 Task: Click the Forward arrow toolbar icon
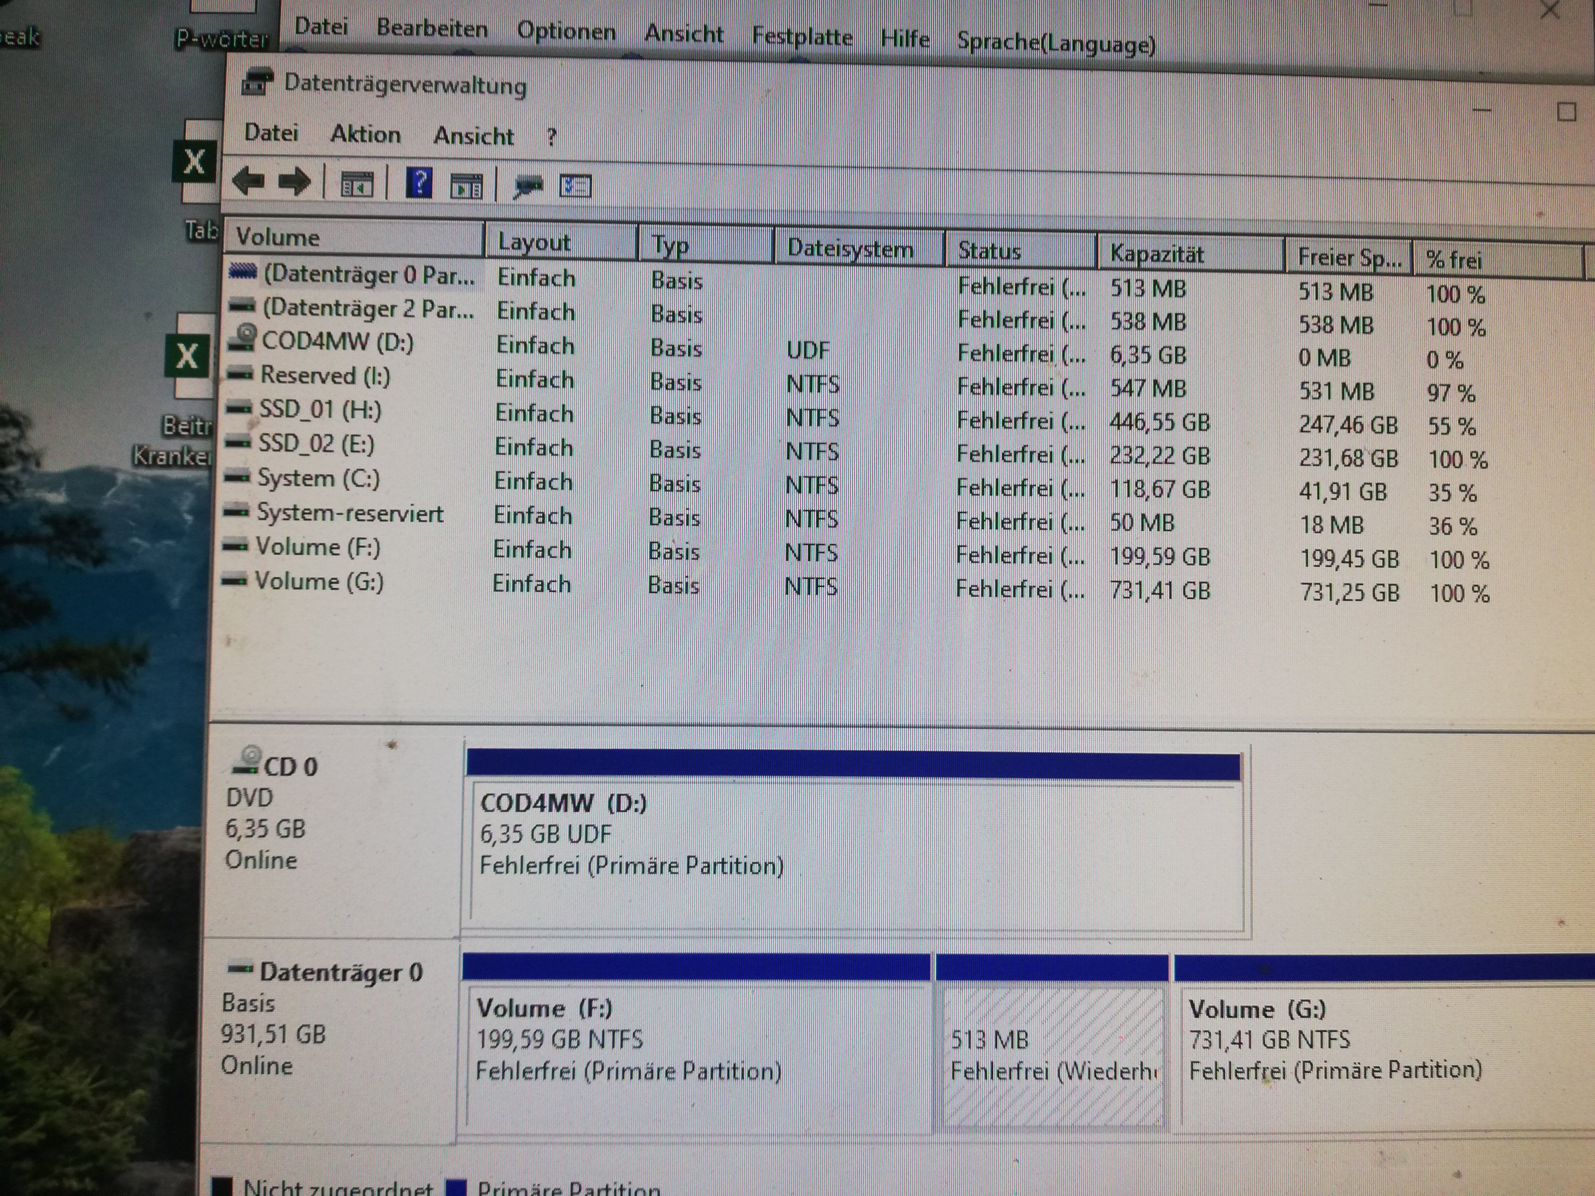click(x=294, y=182)
